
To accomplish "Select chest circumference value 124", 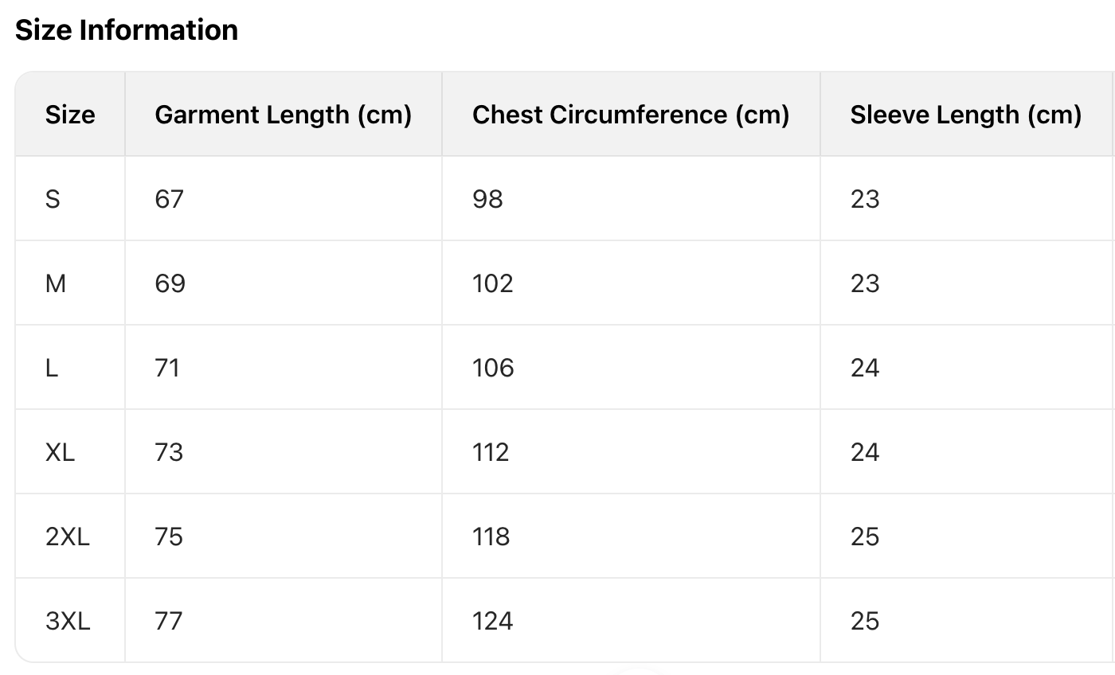I will 492,621.
